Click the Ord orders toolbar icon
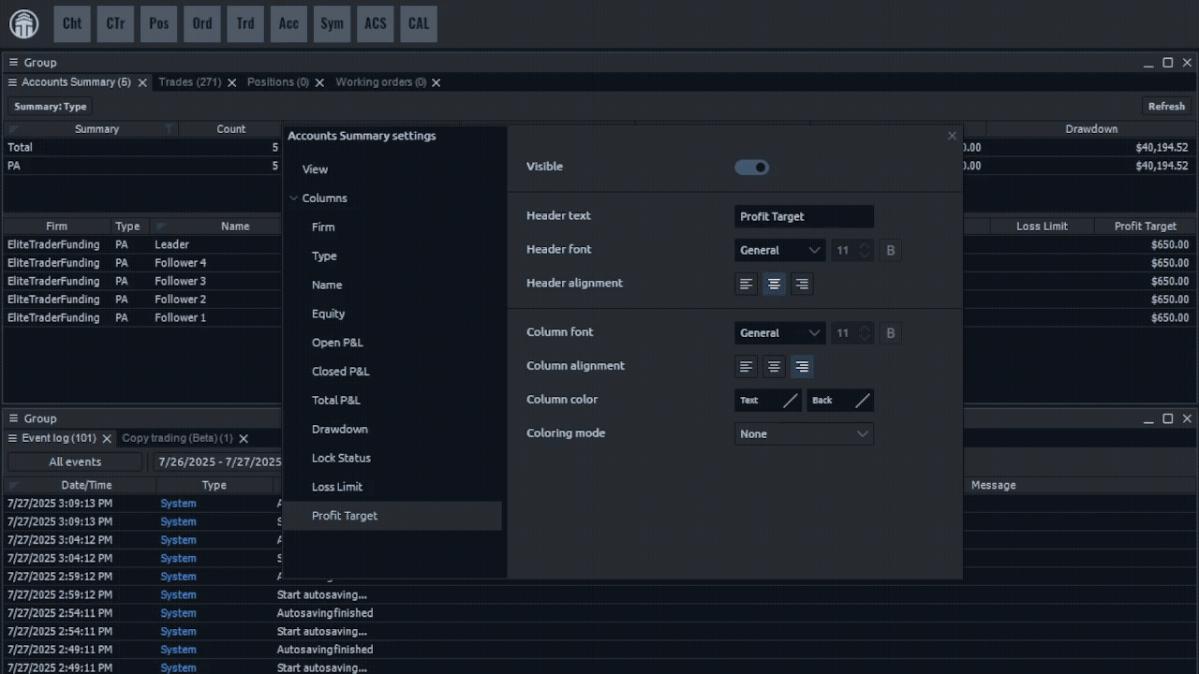1199x674 pixels. click(202, 24)
